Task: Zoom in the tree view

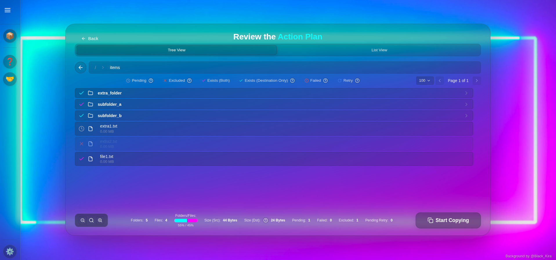Action: pos(100,220)
